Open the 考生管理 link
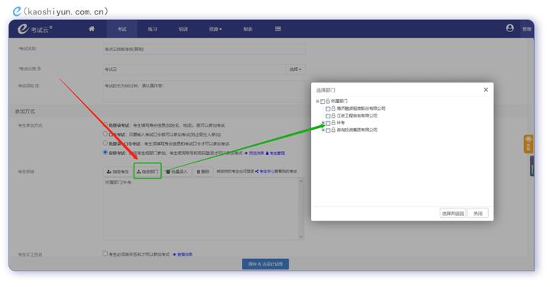 click(275, 153)
